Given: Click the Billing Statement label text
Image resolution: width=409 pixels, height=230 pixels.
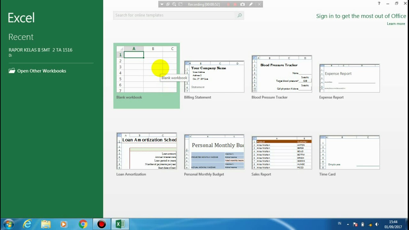Looking at the screenshot, I should 197,97.
